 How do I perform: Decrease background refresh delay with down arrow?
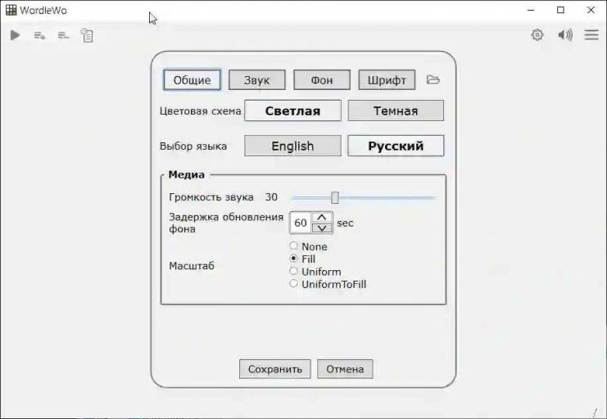[322, 228]
